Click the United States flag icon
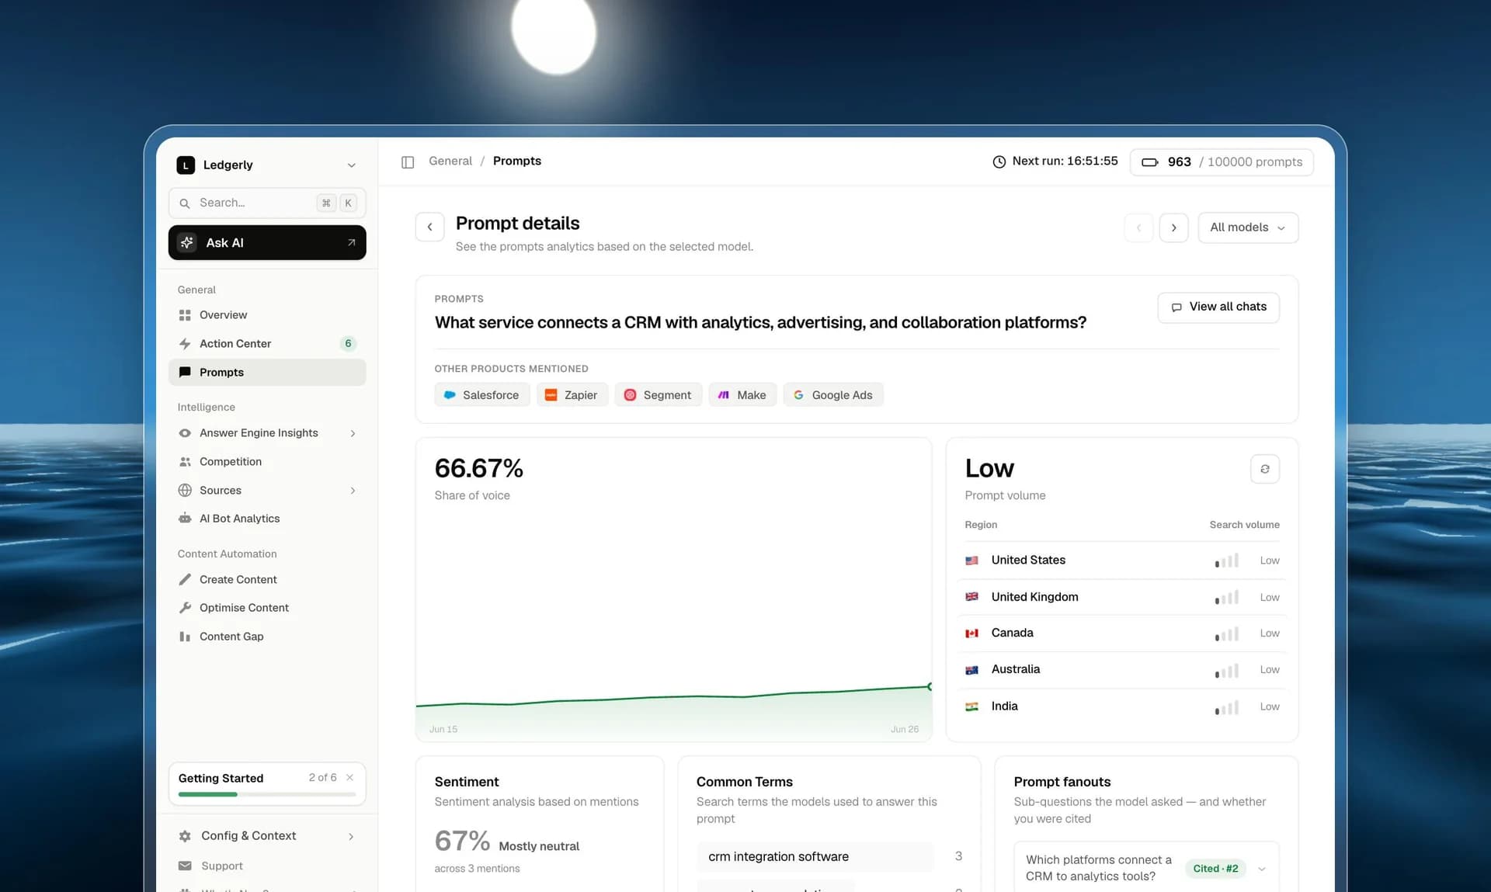The image size is (1491, 892). pos(971,560)
